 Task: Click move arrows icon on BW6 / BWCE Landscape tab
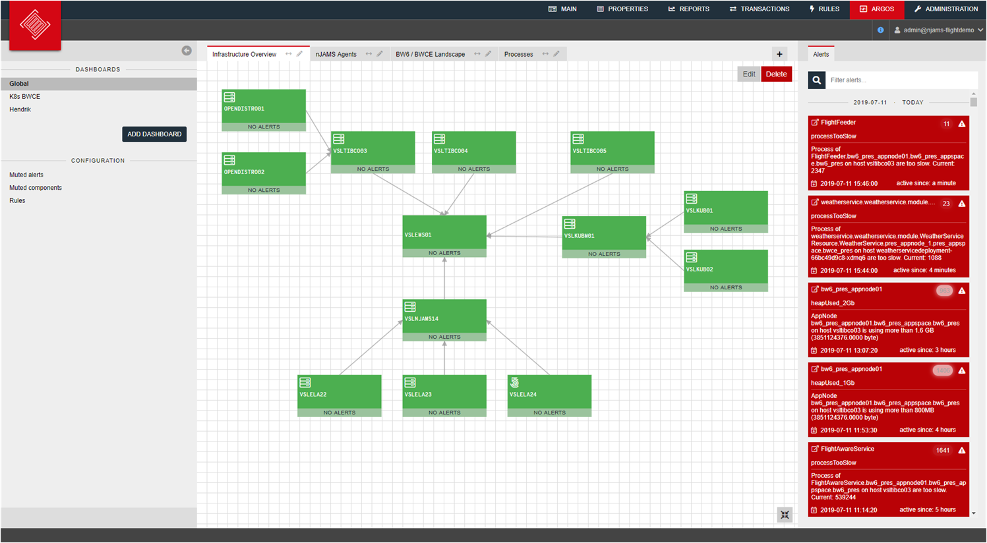[477, 54]
